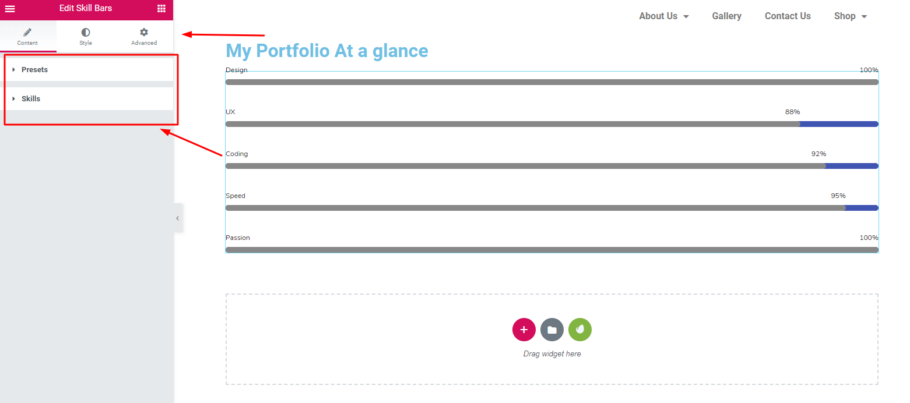Click the Speed skill progress bar
Viewport: 910px width, 403px height.
(551, 208)
